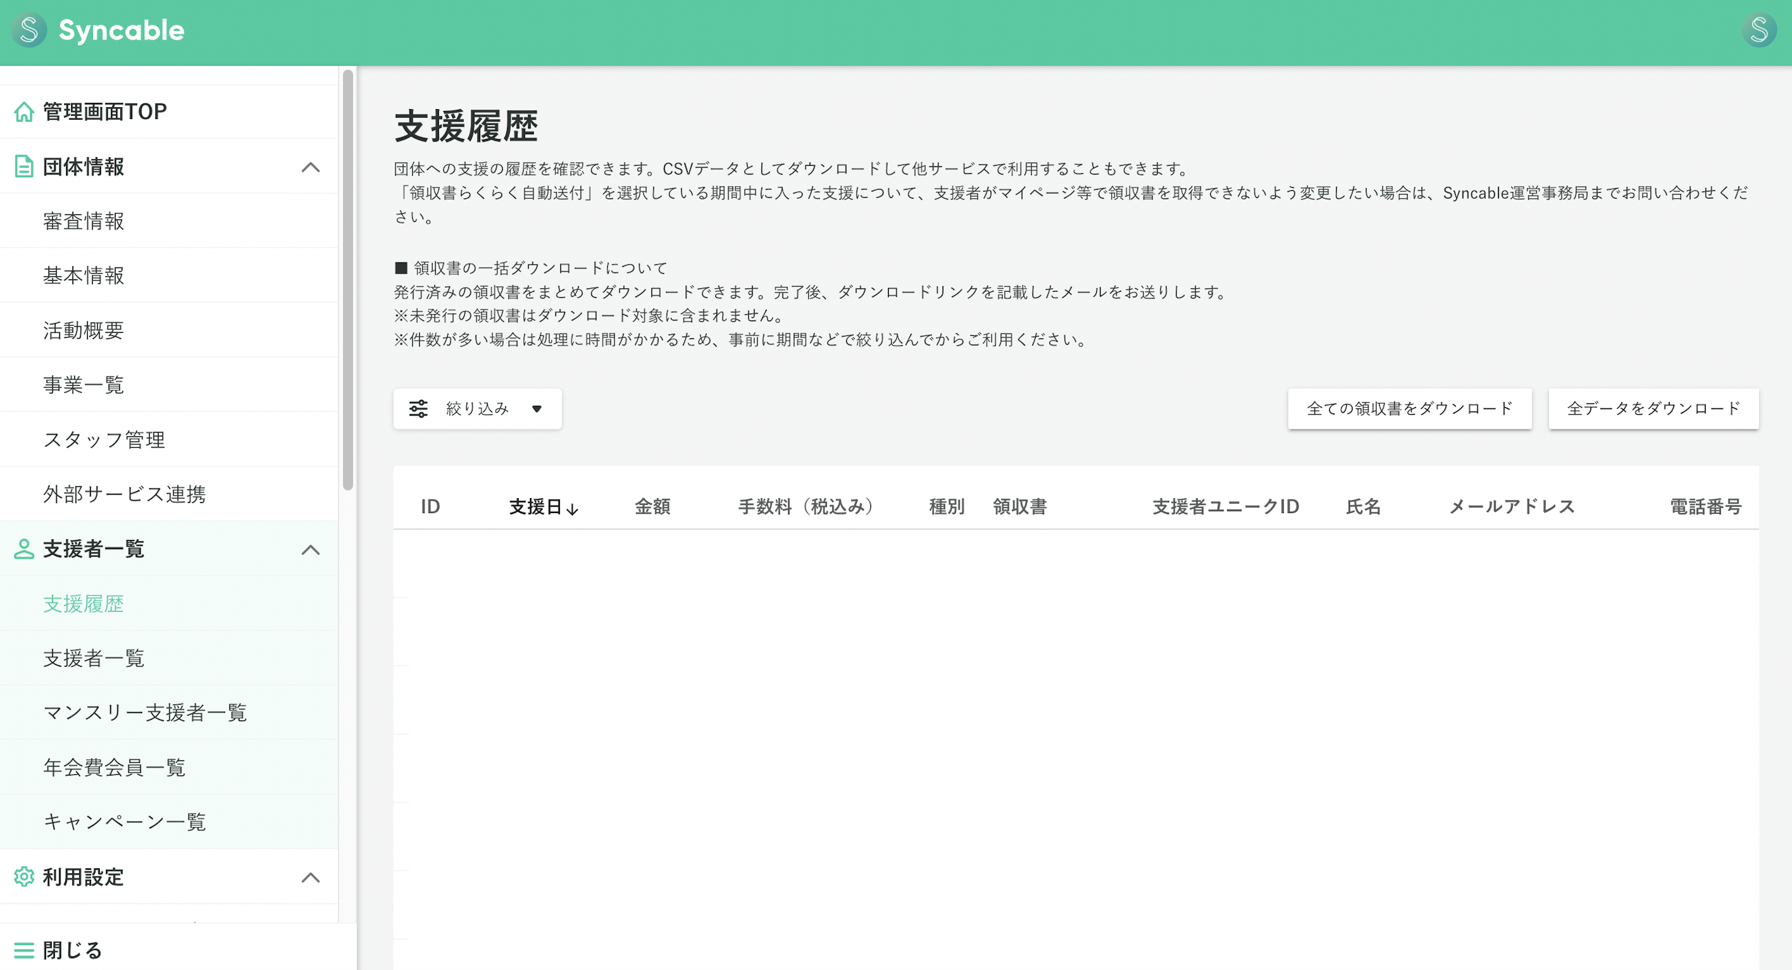Collapse the 利用設定 section chevron
The height and width of the screenshot is (970, 1792).
311,877
